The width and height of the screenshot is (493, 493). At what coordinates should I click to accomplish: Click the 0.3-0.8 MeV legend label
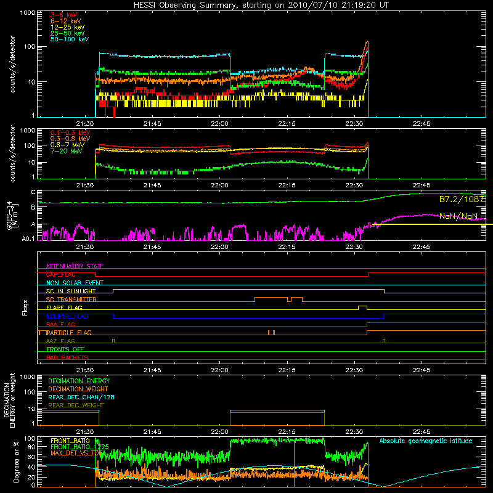(70, 139)
